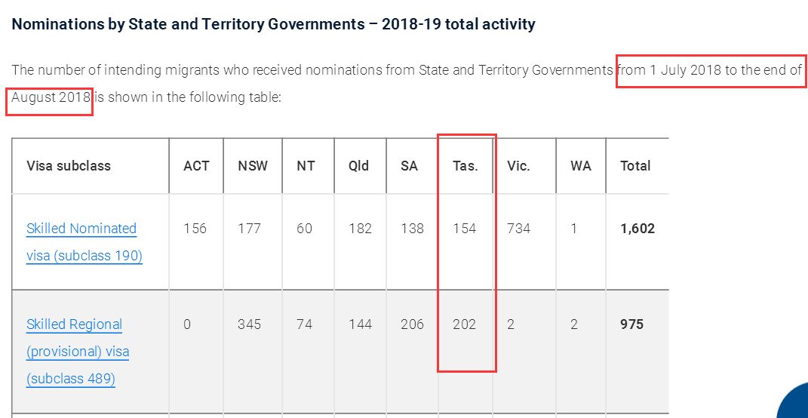
Task: Click the Tasmania value 202 for subclass 489
Action: click(x=465, y=324)
